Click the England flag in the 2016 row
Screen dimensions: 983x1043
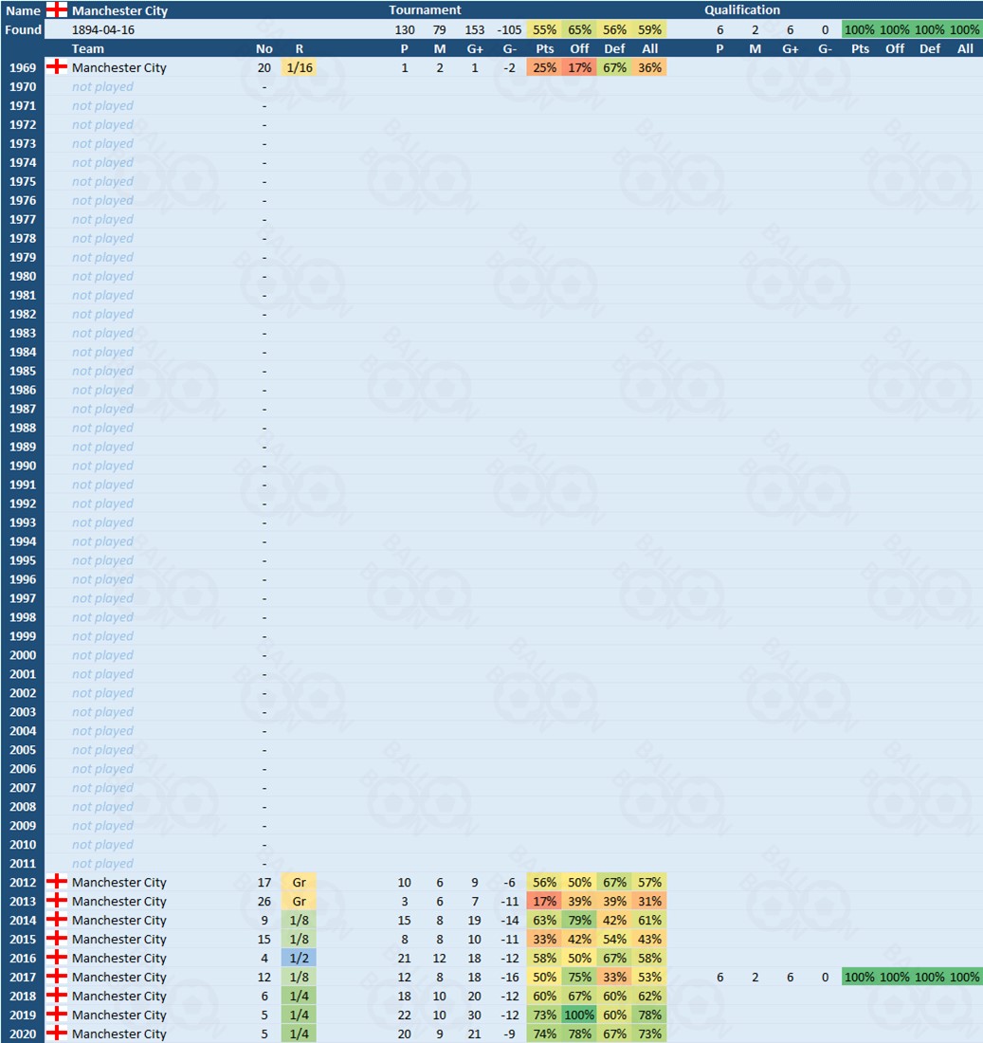tap(57, 958)
